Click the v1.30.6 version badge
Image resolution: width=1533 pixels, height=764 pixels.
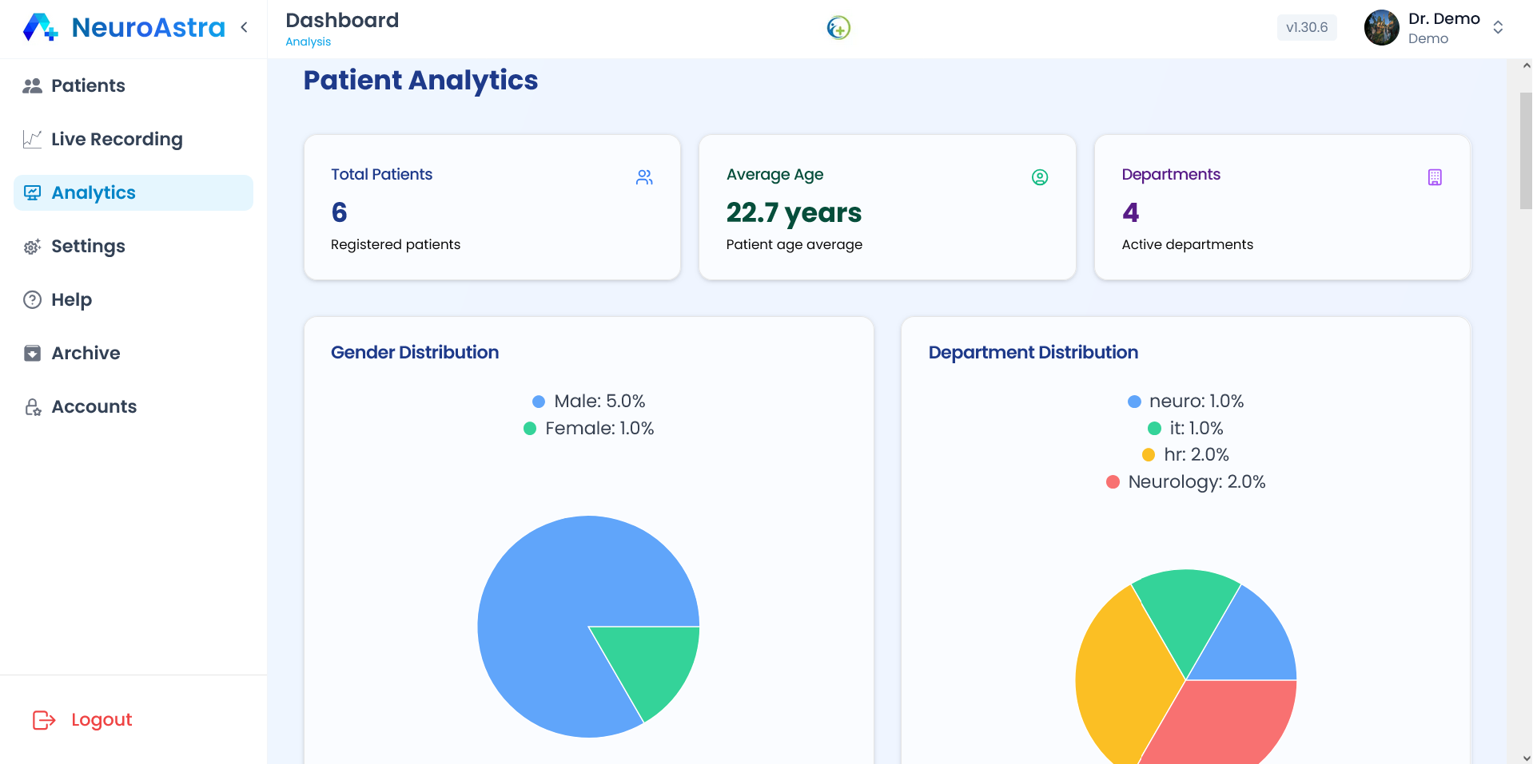(1306, 28)
